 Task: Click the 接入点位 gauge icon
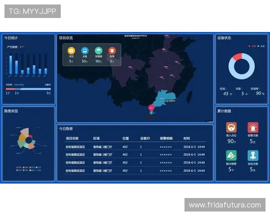click(231, 127)
